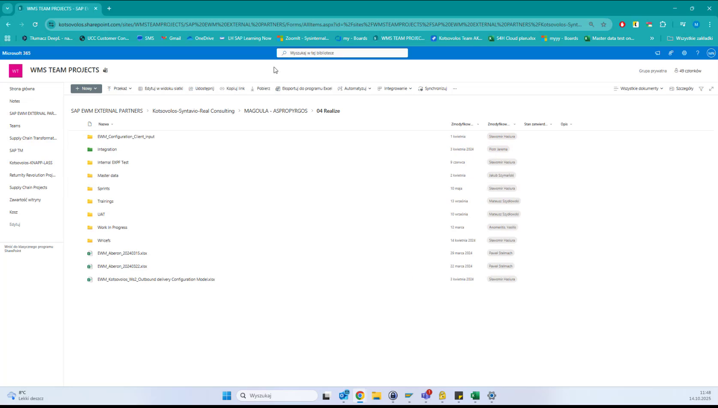The image size is (718, 408).
Task: Click the Microsoft 365 help progress area
Action: pyautogui.click(x=698, y=53)
